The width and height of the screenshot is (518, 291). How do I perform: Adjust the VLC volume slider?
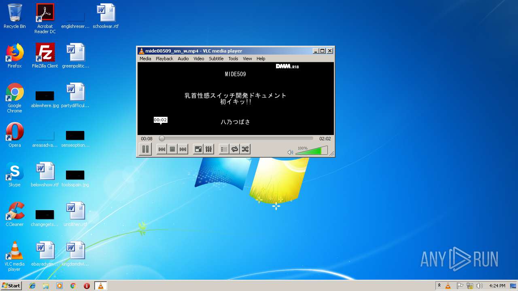click(311, 151)
